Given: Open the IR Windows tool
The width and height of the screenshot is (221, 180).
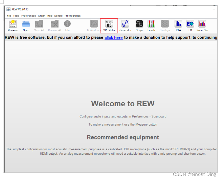Looking at the screenshot, I should pos(94,26).
